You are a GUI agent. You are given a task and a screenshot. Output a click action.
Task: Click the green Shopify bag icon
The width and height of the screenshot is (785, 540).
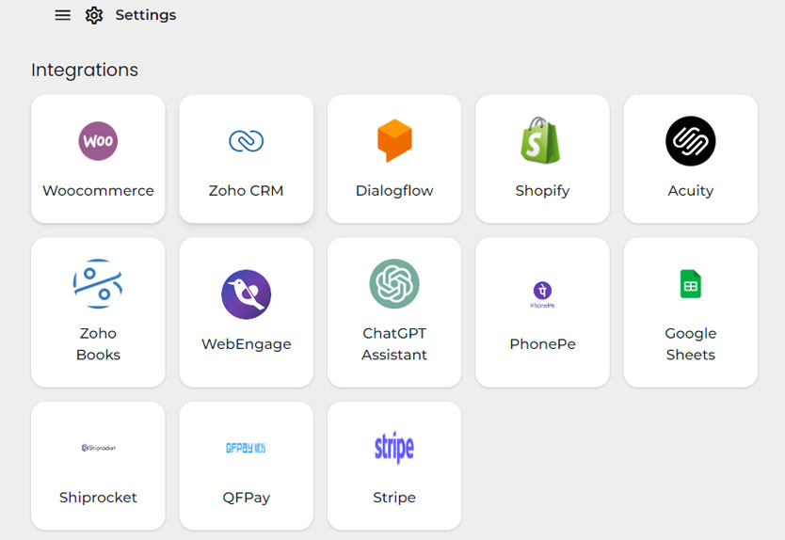pyautogui.click(x=539, y=140)
